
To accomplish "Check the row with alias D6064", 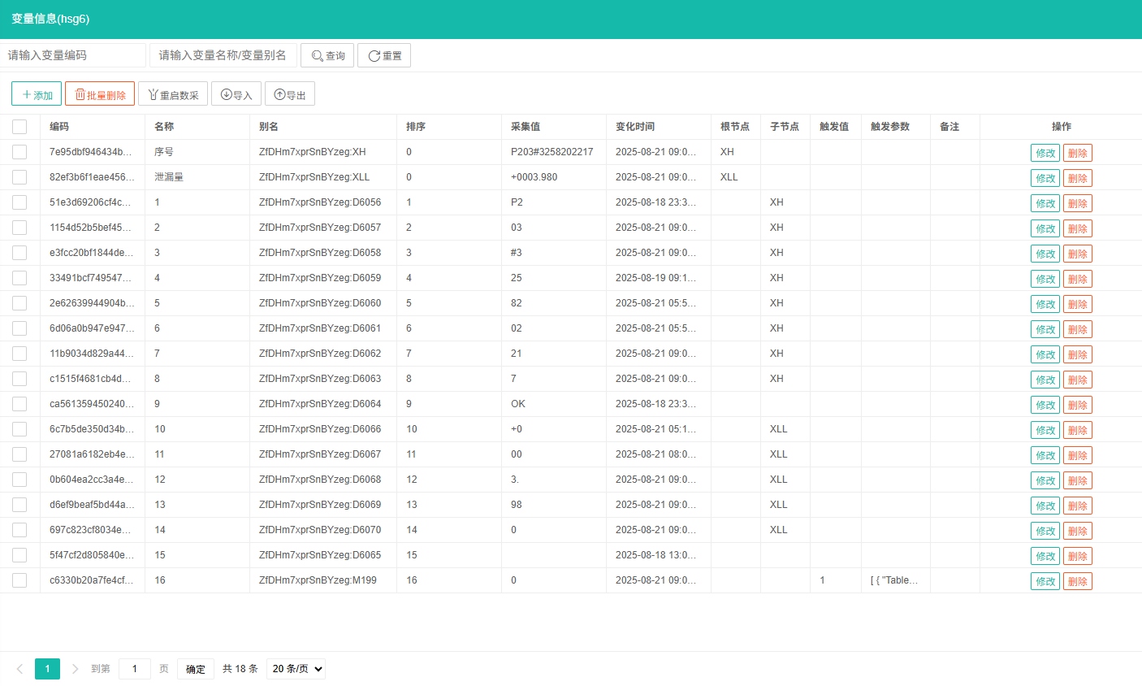I will pos(19,404).
